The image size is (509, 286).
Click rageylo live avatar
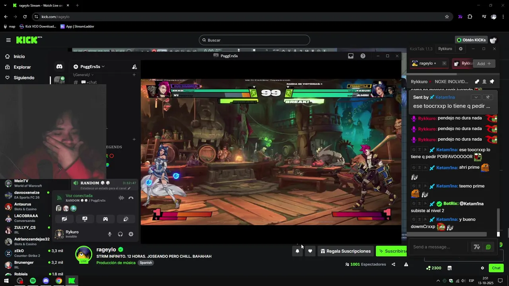pos(84,255)
